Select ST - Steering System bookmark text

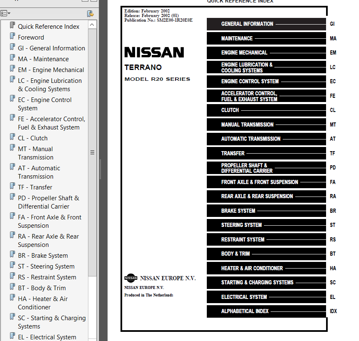point(46,266)
